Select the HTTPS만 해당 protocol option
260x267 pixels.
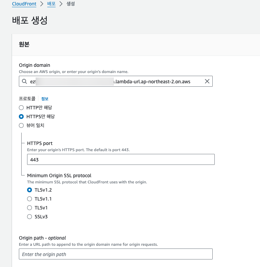tap(21, 117)
